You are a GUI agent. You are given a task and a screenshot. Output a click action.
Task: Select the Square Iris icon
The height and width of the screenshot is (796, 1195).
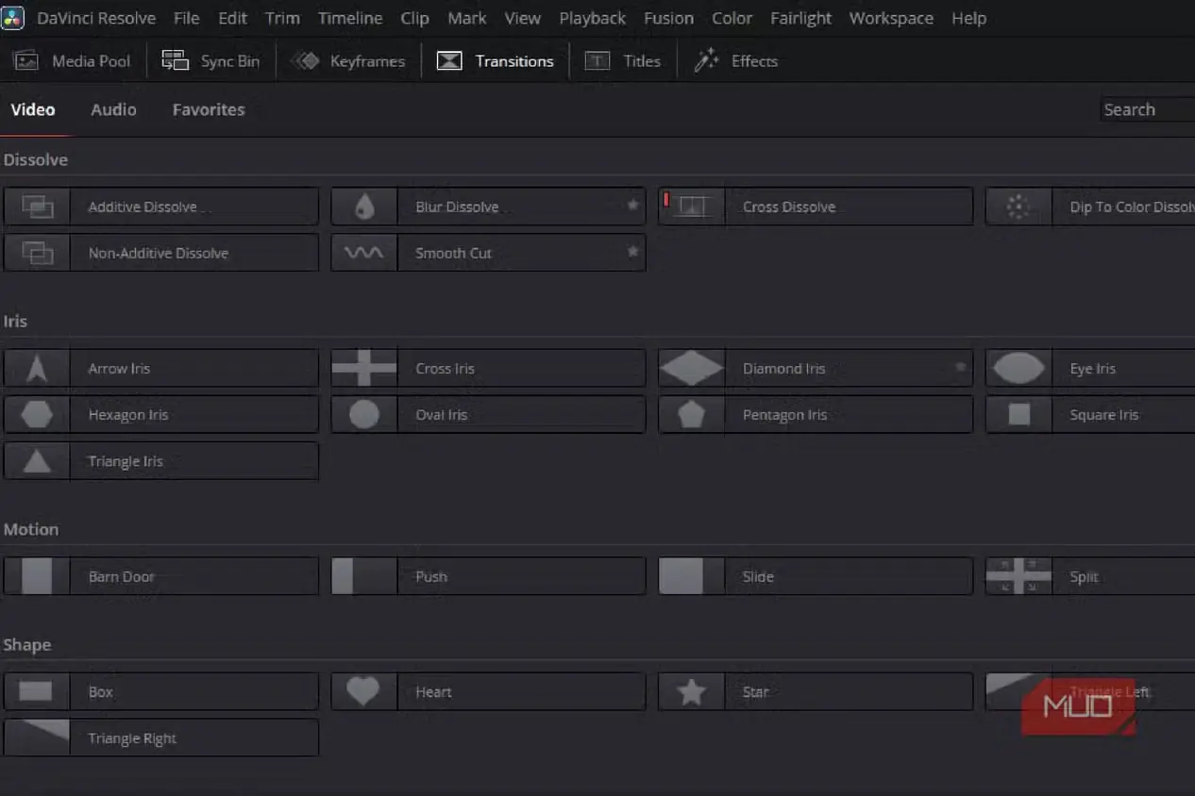(1018, 414)
